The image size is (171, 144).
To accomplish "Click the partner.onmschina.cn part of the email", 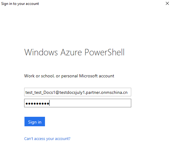I will point(107,92).
